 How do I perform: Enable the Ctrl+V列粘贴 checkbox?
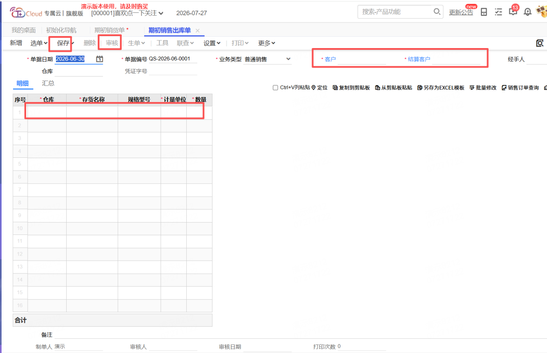275,88
